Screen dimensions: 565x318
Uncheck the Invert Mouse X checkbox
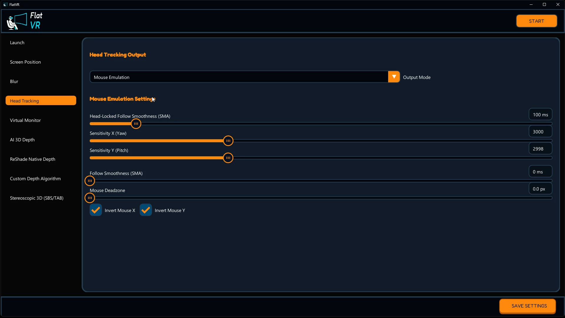[96, 210]
